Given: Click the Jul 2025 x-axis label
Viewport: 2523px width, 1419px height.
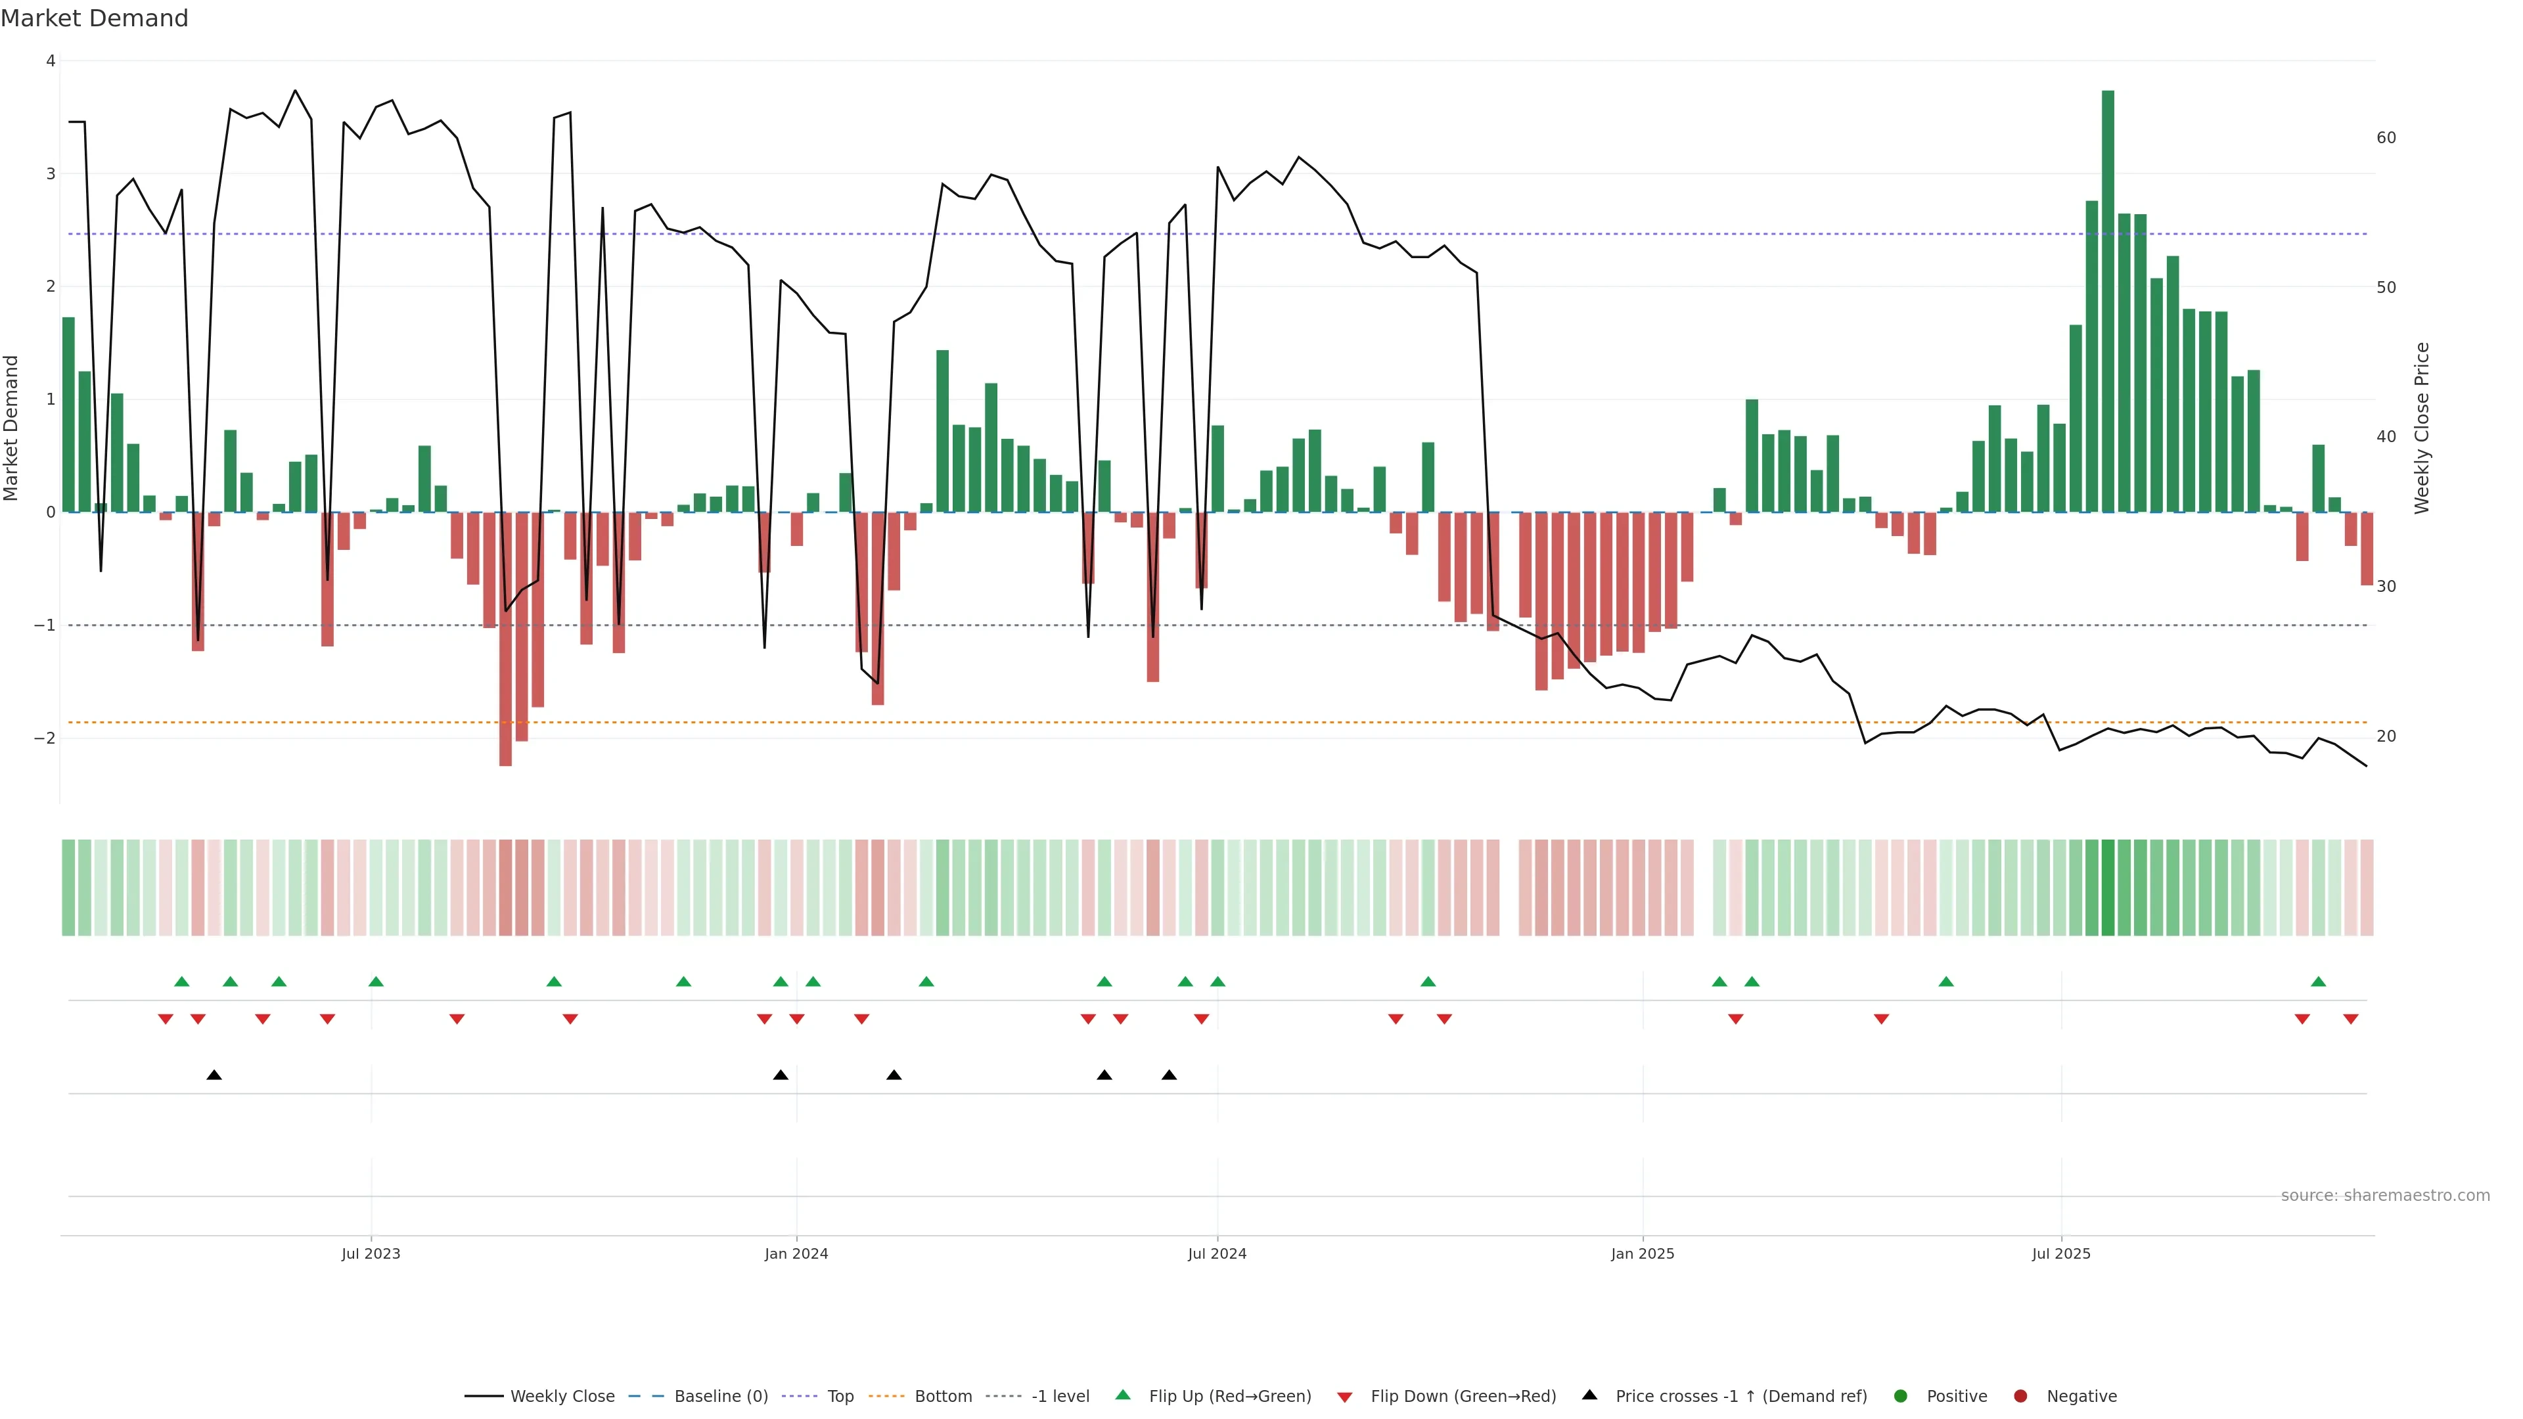Looking at the screenshot, I should point(2060,1253).
